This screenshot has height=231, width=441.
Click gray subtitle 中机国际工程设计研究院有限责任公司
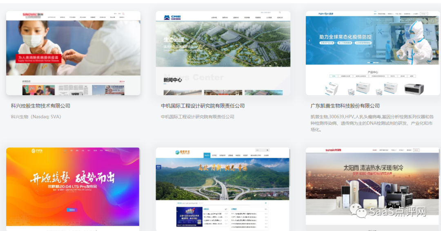(x=198, y=117)
